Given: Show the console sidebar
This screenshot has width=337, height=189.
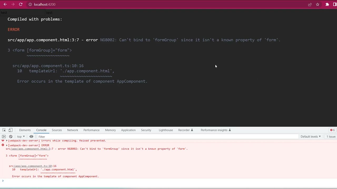Looking at the screenshot, I should (4, 136).
